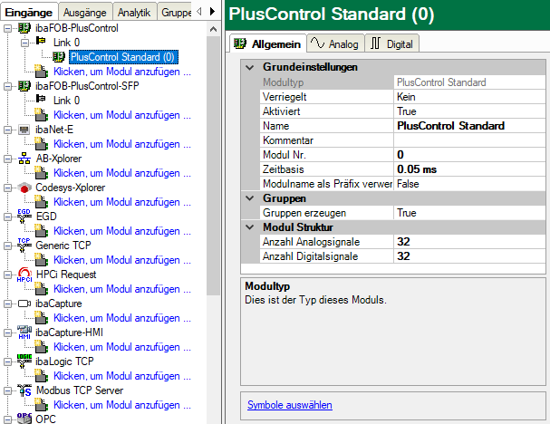The height and width of the screenshot is (424, 550).
Task: Click the Modbus TCP Server icon
Action: 24,390
